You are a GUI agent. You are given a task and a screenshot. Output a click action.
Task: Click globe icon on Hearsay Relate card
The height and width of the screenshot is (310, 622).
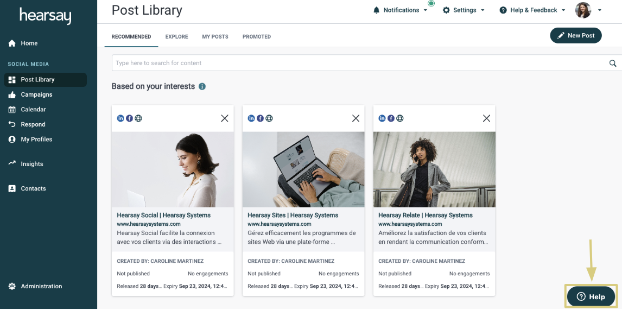point(400,118)
